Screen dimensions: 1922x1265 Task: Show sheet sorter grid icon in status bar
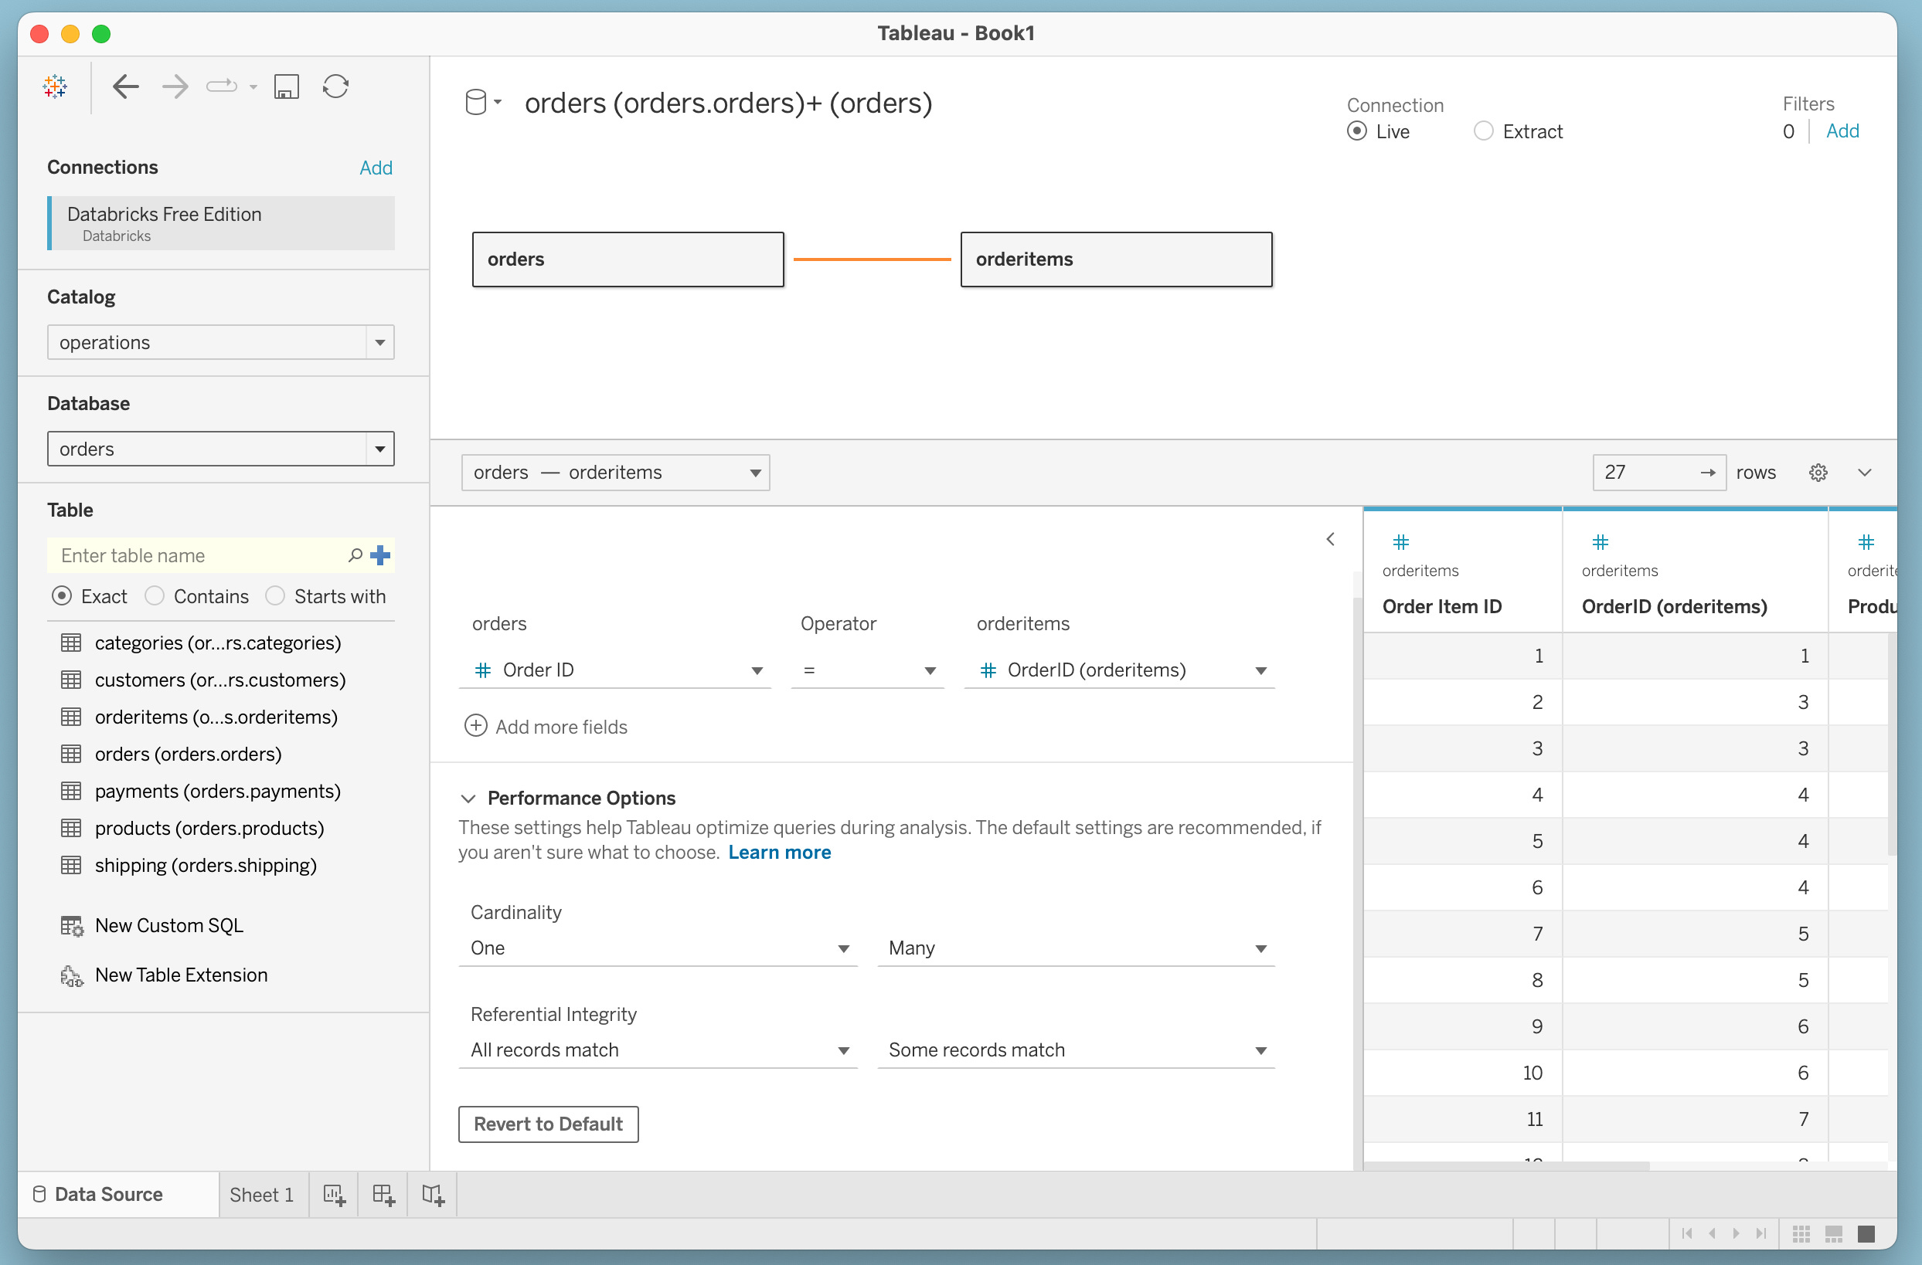pos(1801,1233)
